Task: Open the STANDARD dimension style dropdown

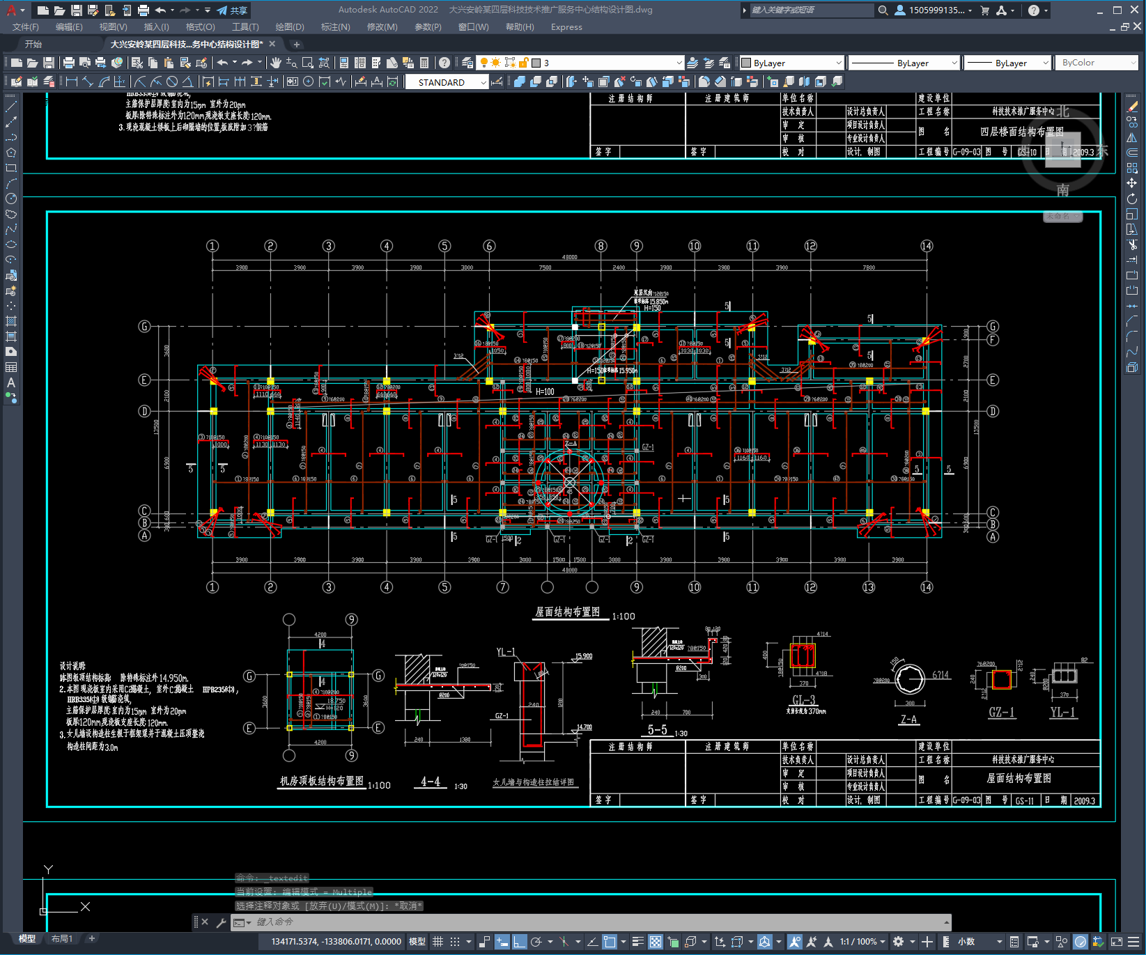Action: 447,82
